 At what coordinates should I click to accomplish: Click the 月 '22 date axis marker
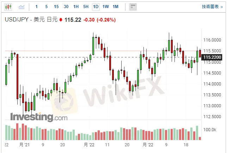click(89, 145)
